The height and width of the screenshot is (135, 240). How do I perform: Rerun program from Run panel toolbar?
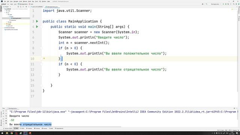(3, 111)
